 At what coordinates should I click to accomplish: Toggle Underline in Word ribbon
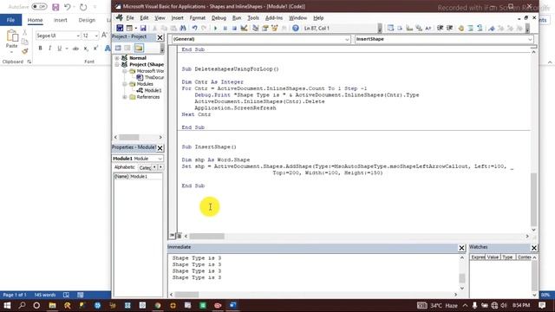[x=59, y=49]
